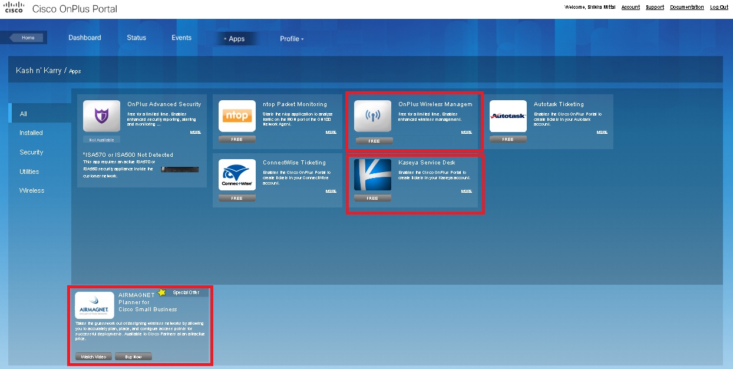Viewport: 733px width, 369px height.
Task: Switch to the Status tab
Action: coord(136,38)
